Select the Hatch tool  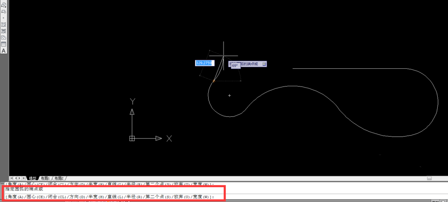(x=4, y=25)
